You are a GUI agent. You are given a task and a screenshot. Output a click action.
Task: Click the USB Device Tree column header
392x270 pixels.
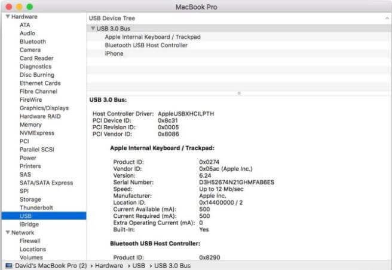click(112, 18)
